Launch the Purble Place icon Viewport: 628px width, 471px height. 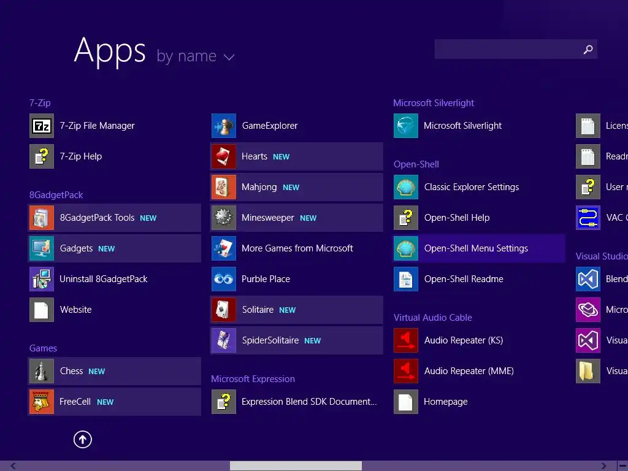coord(224,279)
